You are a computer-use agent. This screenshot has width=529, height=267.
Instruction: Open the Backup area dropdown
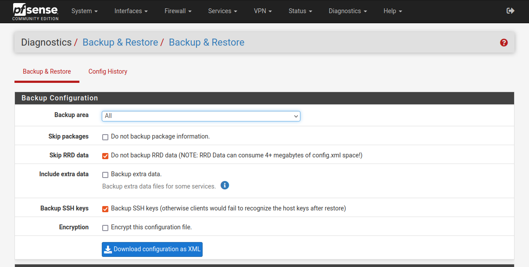pyautogui.click(x=201, y=116)
